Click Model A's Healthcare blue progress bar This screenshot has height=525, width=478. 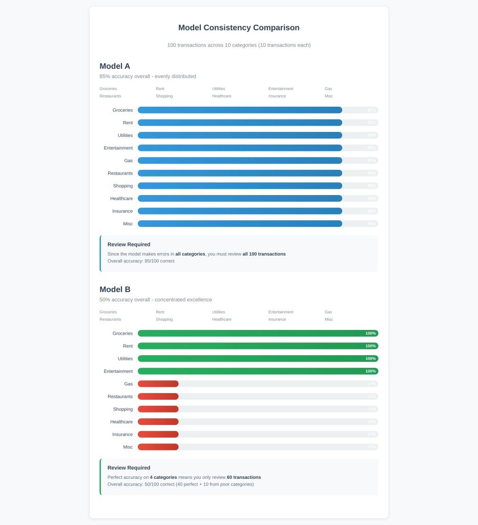click(240, 199)
